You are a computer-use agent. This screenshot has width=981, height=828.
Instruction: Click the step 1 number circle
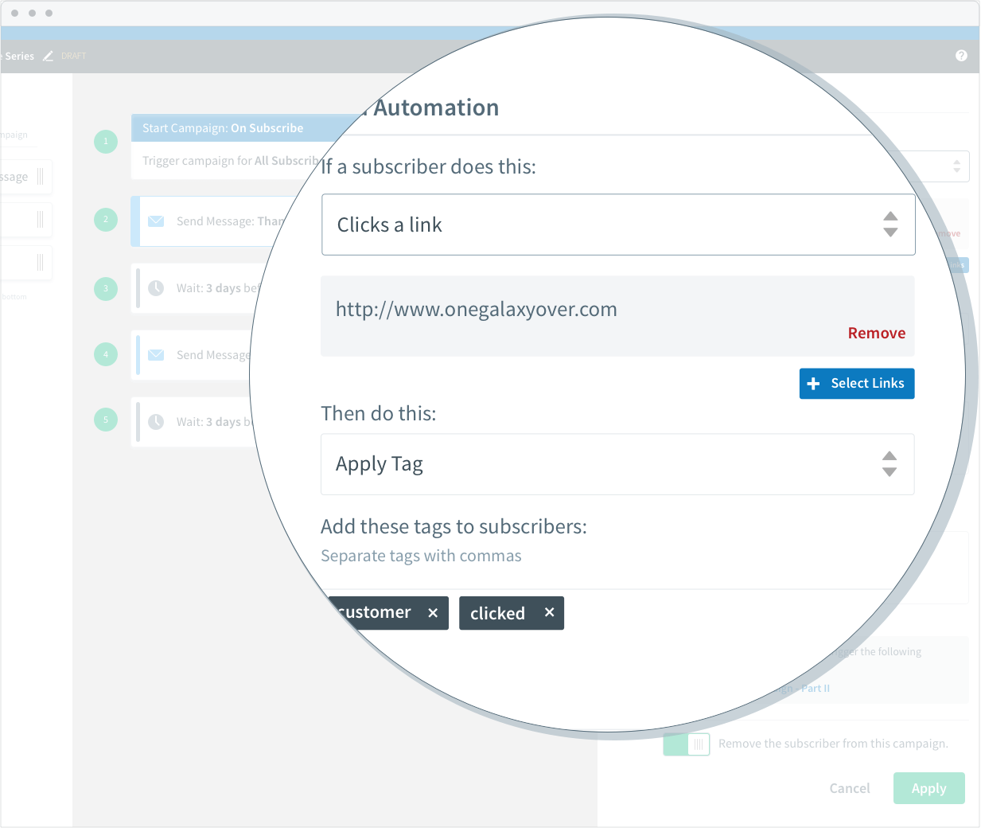(x=106, y=142)
